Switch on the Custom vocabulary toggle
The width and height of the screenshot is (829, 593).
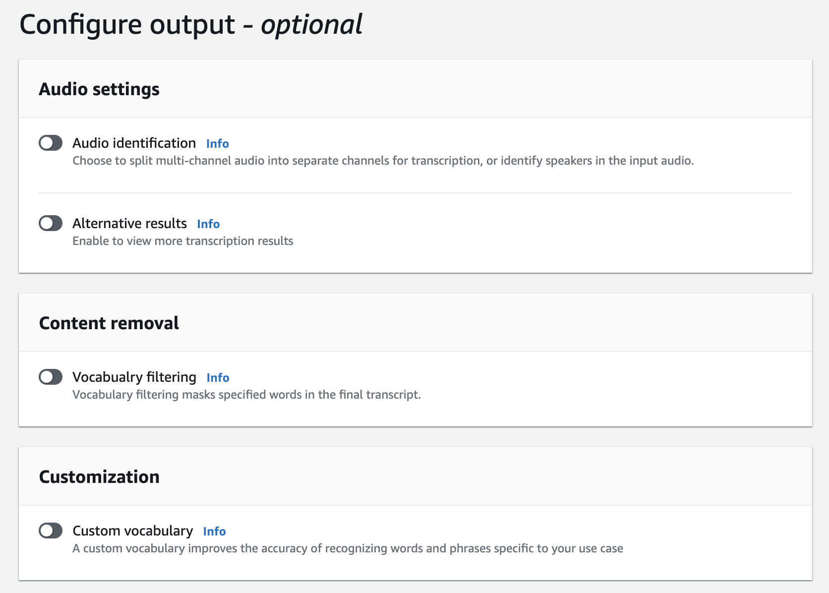pos(51,531)
